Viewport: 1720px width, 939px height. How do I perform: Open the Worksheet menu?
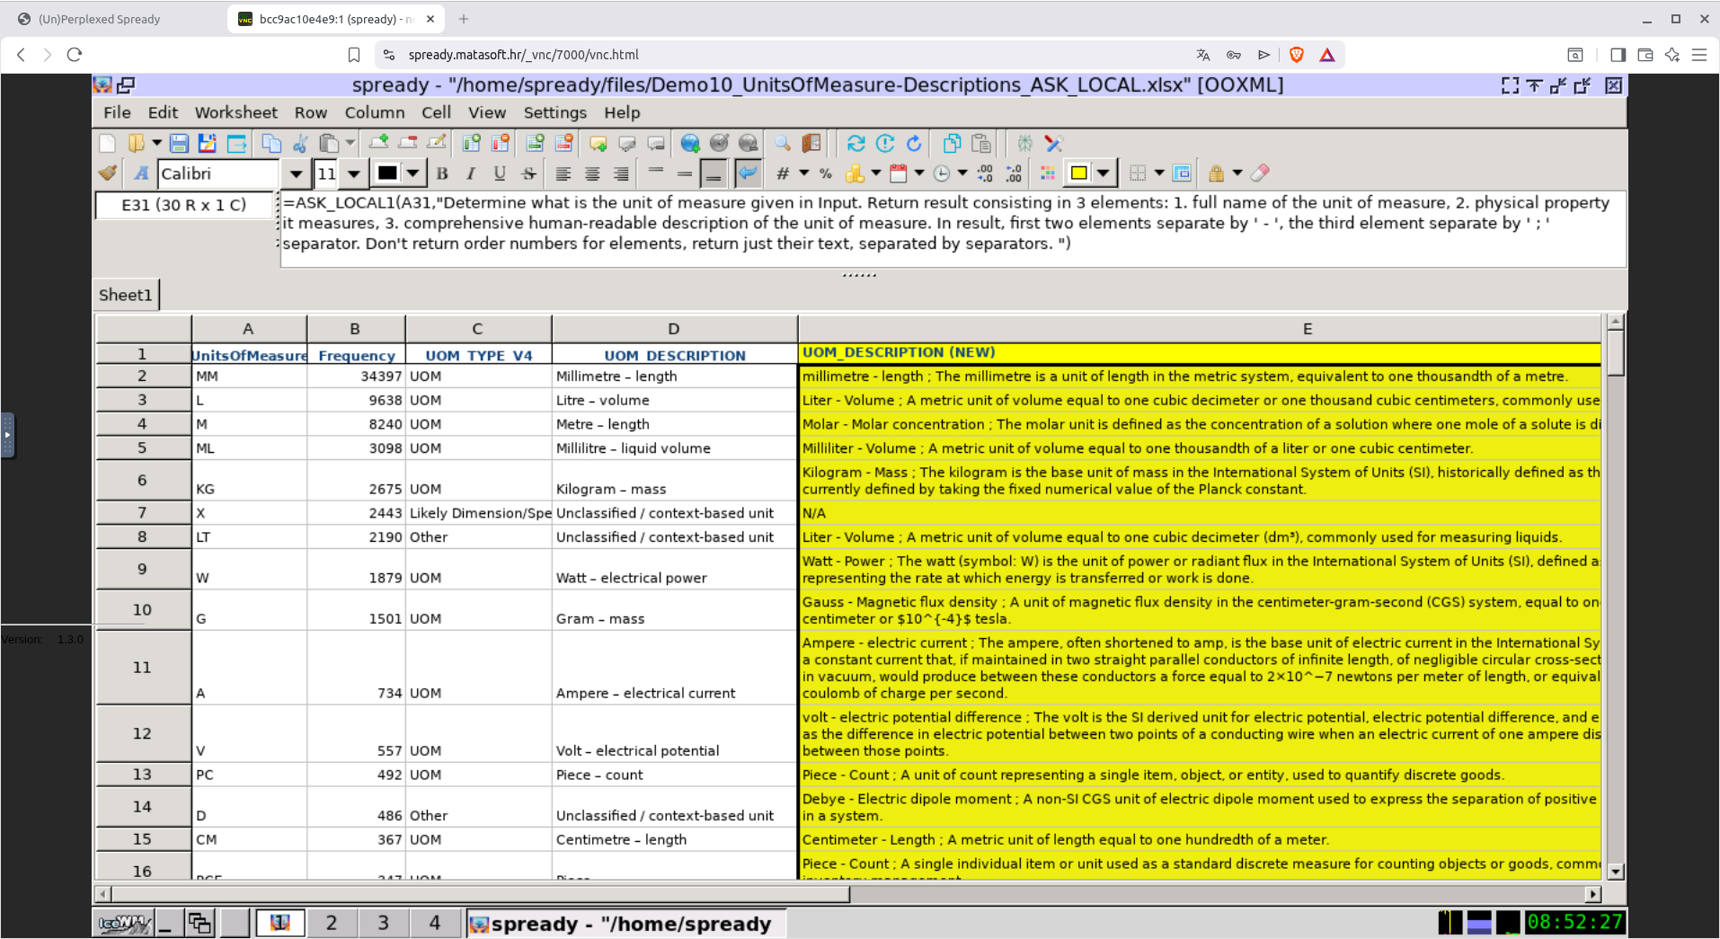coord(235,112)
